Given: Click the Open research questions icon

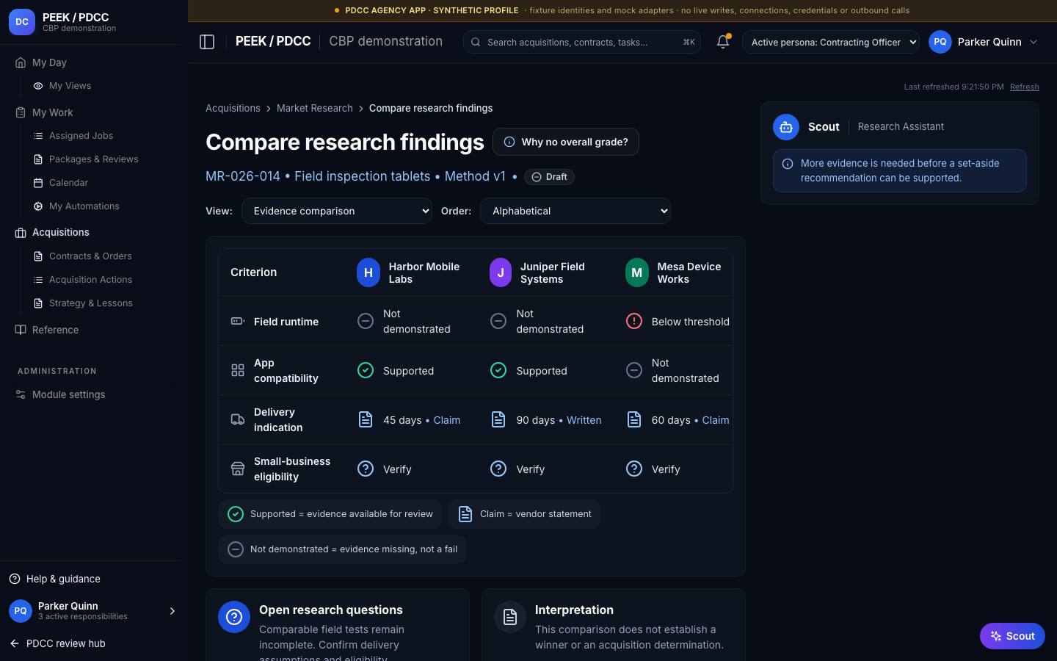Looking at the screenshot, I should click(234, 617).
